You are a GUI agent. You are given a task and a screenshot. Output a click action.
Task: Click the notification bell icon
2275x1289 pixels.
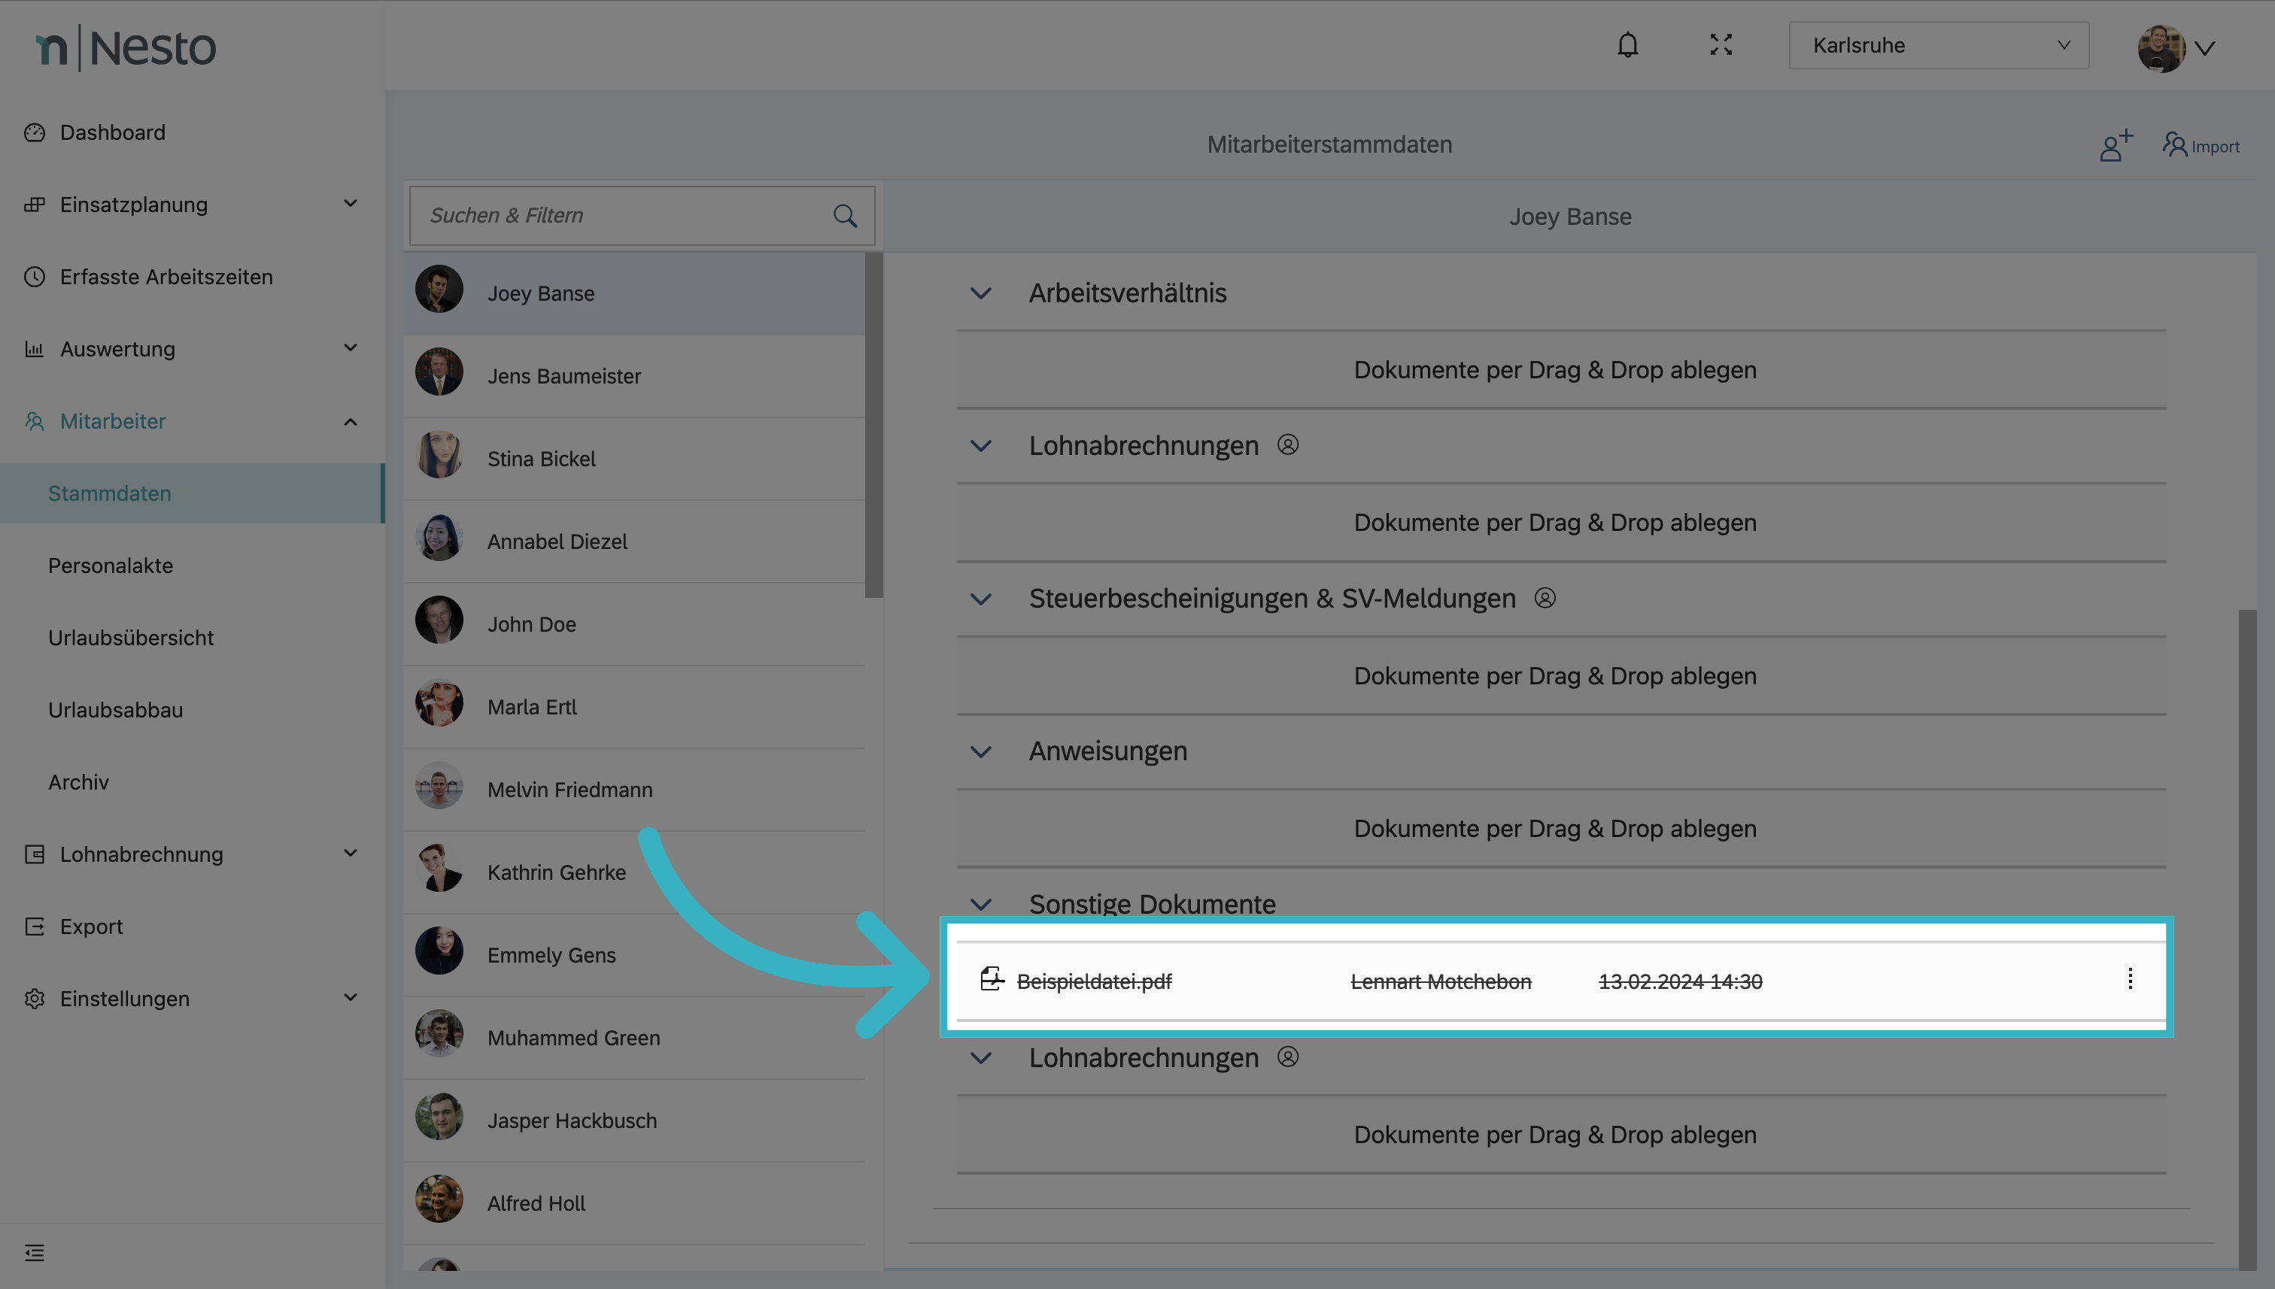click(1627, 45)
